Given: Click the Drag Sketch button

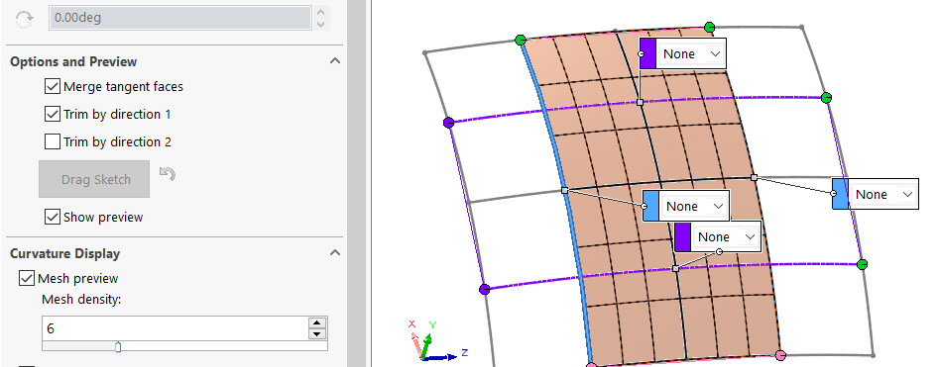Looking at the screenshot, I should click(94, 179).
